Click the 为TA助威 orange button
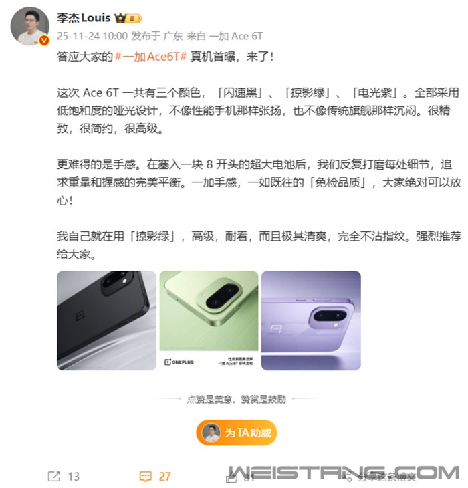Viewport: 468px width, 488px height. 237,433
